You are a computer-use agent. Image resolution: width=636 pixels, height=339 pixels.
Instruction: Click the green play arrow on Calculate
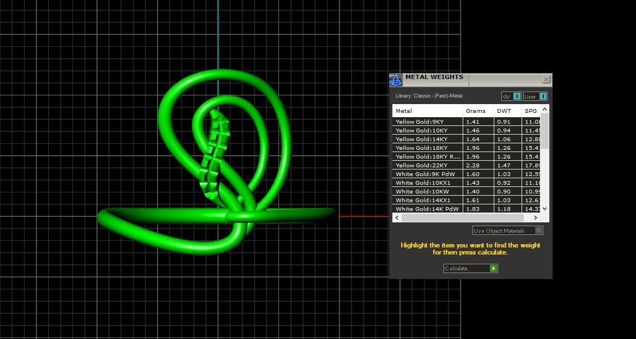click(494, 269)
